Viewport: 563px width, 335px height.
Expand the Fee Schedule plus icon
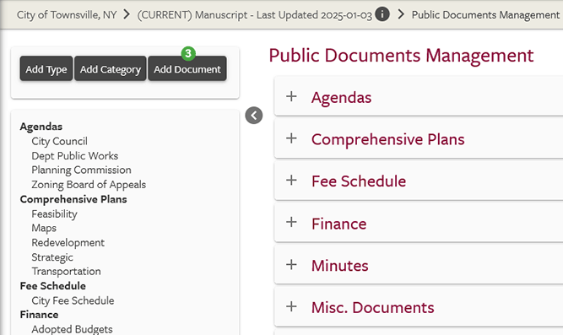[291, 180]
